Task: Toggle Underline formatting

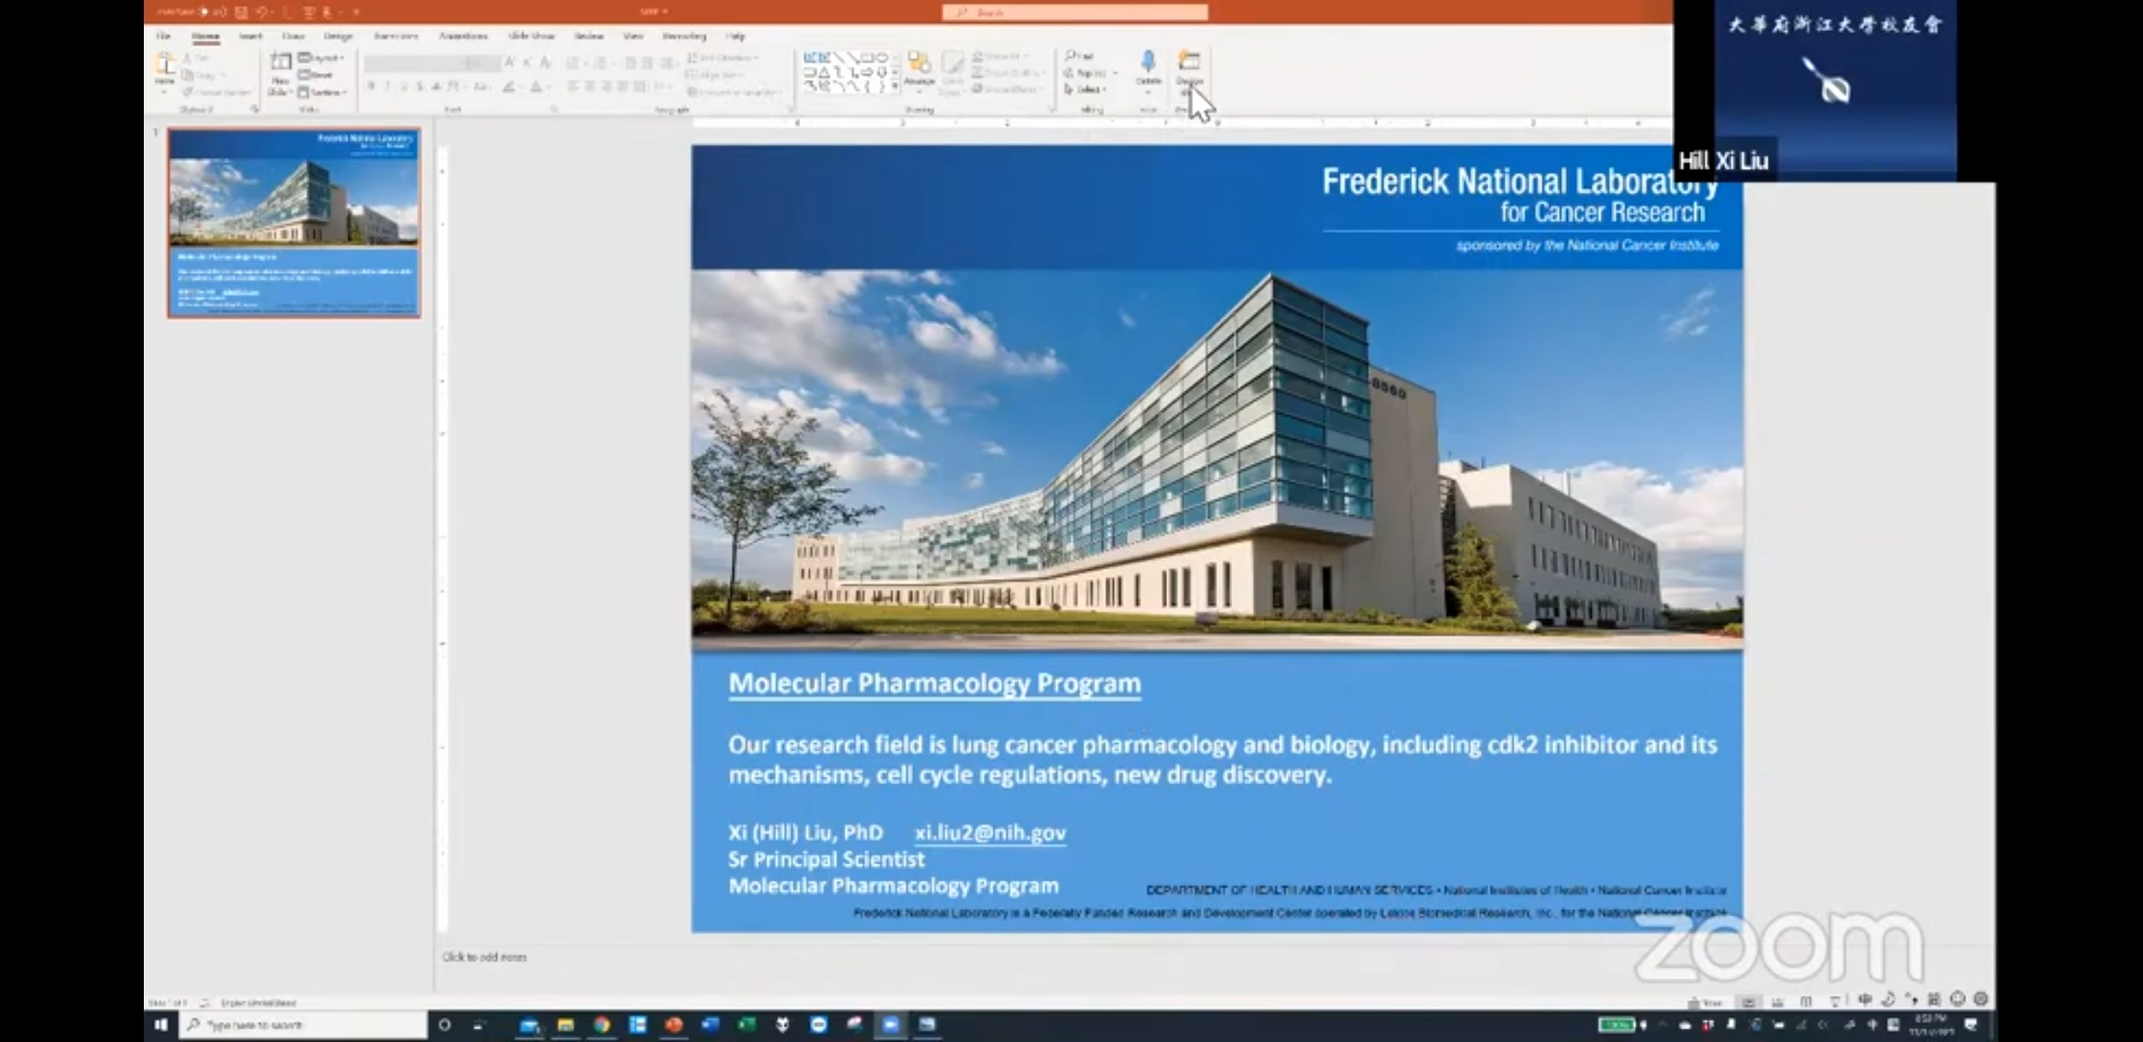Action: [x=404, y=87]
